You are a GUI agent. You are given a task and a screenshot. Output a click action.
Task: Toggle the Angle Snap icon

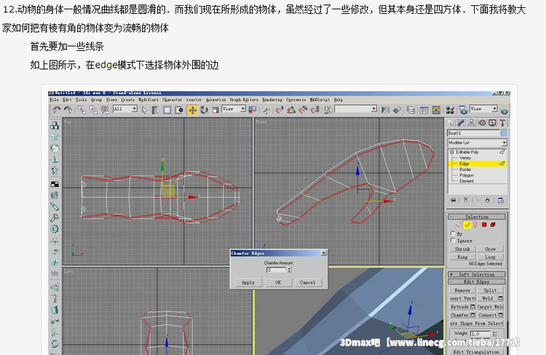[x=291, y=110]
